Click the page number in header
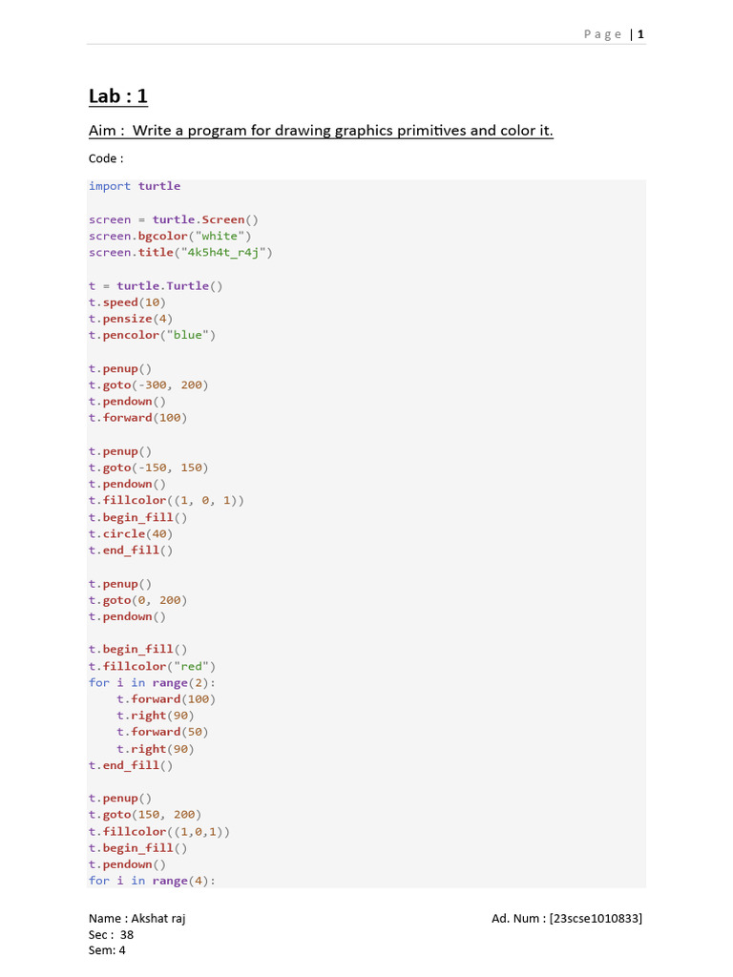This screenshot has height=977, width=733. click(640, 34)
